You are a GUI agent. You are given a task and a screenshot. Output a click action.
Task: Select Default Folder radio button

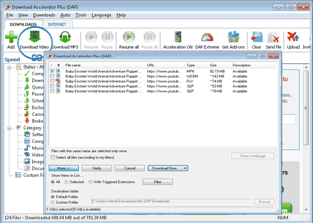[53, 197]
